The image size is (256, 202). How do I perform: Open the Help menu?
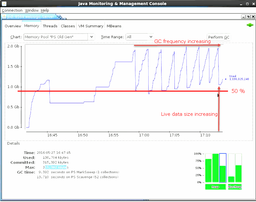(x=45, y=10)
